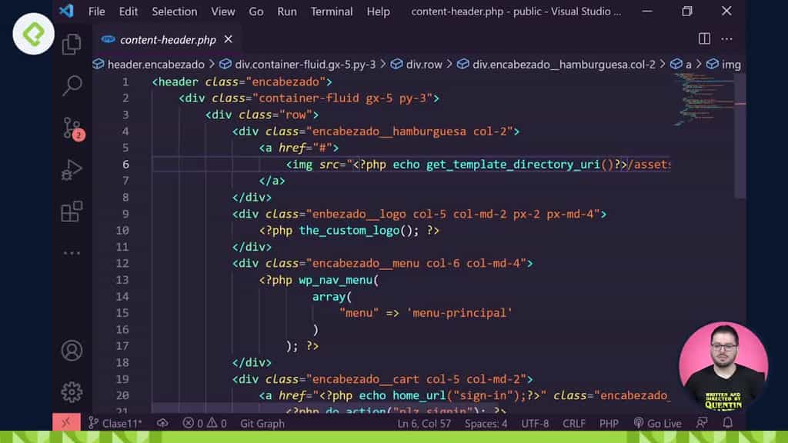Click 'get_template_directory_uri' on line 6

513,165
